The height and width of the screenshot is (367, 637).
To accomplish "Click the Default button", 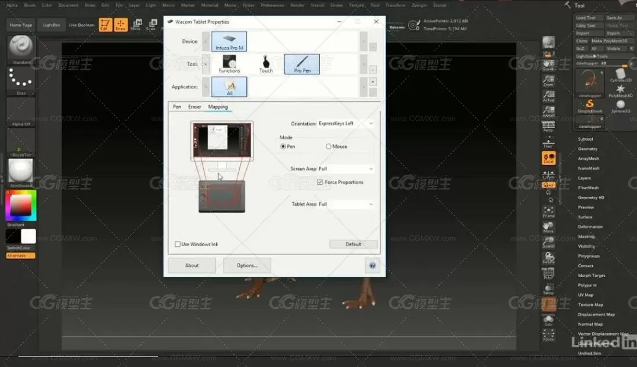I will tap(354, 244).
